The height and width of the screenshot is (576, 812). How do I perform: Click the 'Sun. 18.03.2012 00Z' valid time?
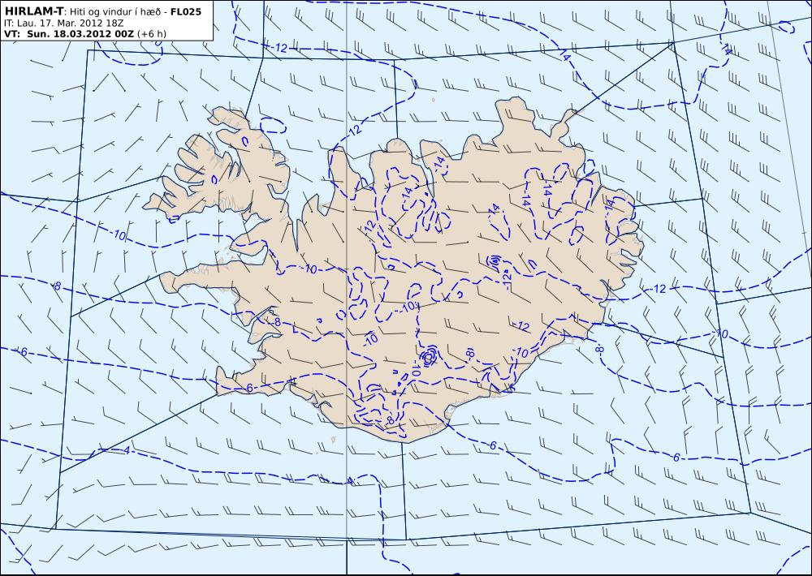tap(80, 34)
